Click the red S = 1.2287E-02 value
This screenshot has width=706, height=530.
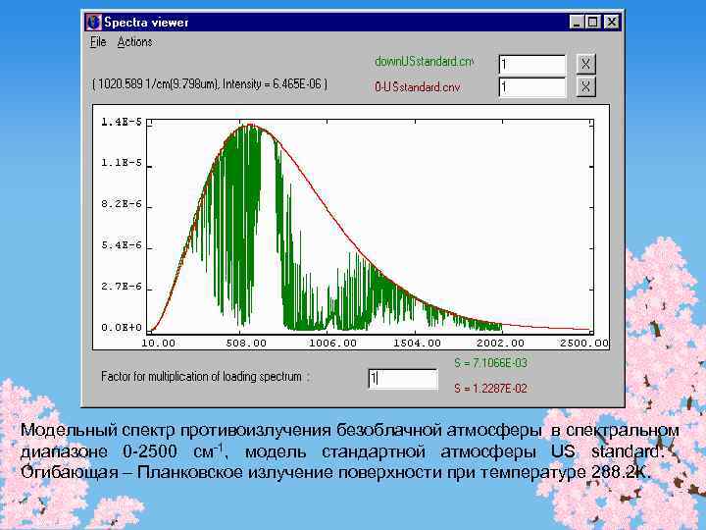click(x=490, y=388)
